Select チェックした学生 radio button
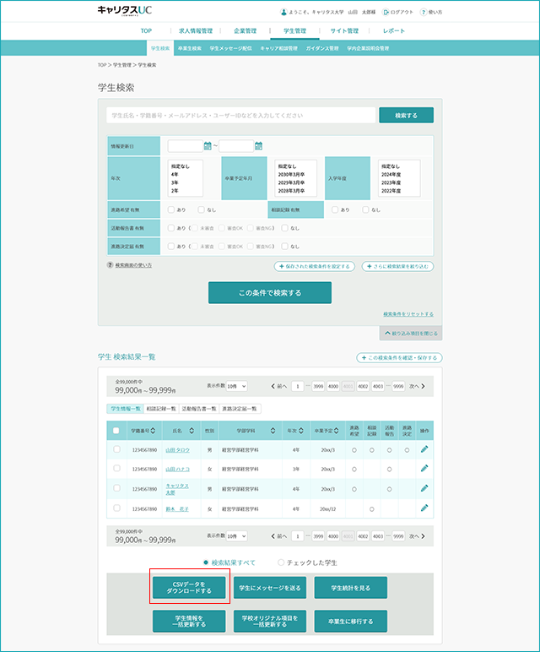The image size is (540, 652). point(281,562)
